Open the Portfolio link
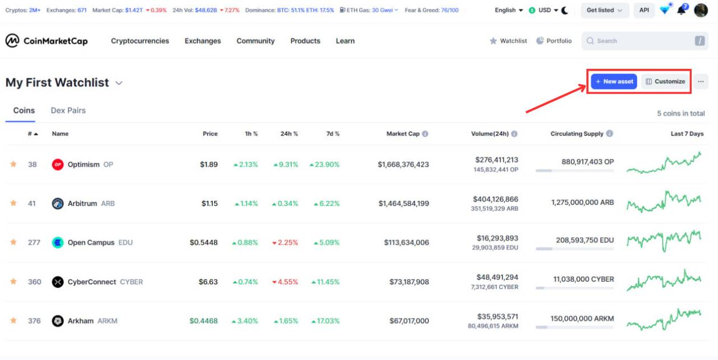 pos(554,41)
